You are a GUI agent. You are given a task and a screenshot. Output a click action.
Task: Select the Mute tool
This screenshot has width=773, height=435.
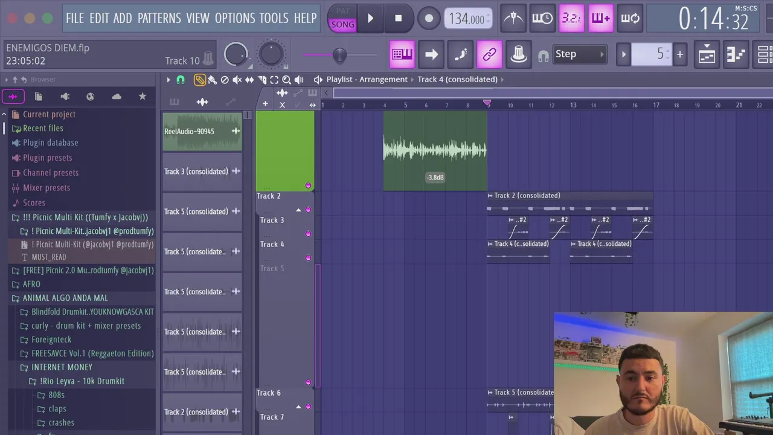point(237,80)
